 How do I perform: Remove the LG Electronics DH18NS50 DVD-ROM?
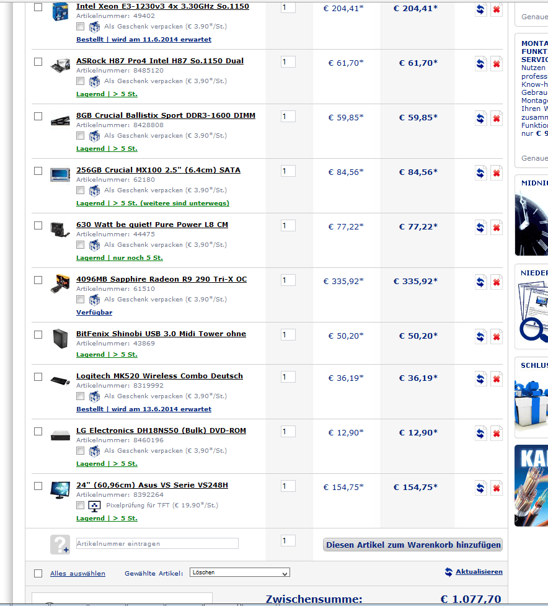(x=497, y=433)
